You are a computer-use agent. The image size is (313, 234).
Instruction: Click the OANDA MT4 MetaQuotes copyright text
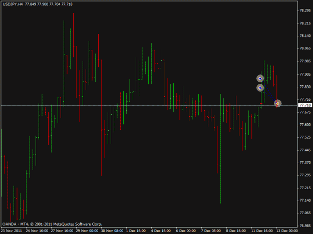pos(52,224)
